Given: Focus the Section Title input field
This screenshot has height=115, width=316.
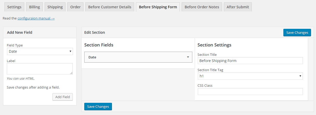Looking at the screenshot, I should click(250, 61).
